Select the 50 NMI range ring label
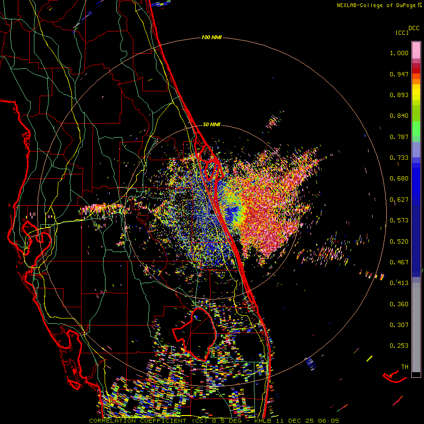This screenshot has width=424, height=424. 212,124
